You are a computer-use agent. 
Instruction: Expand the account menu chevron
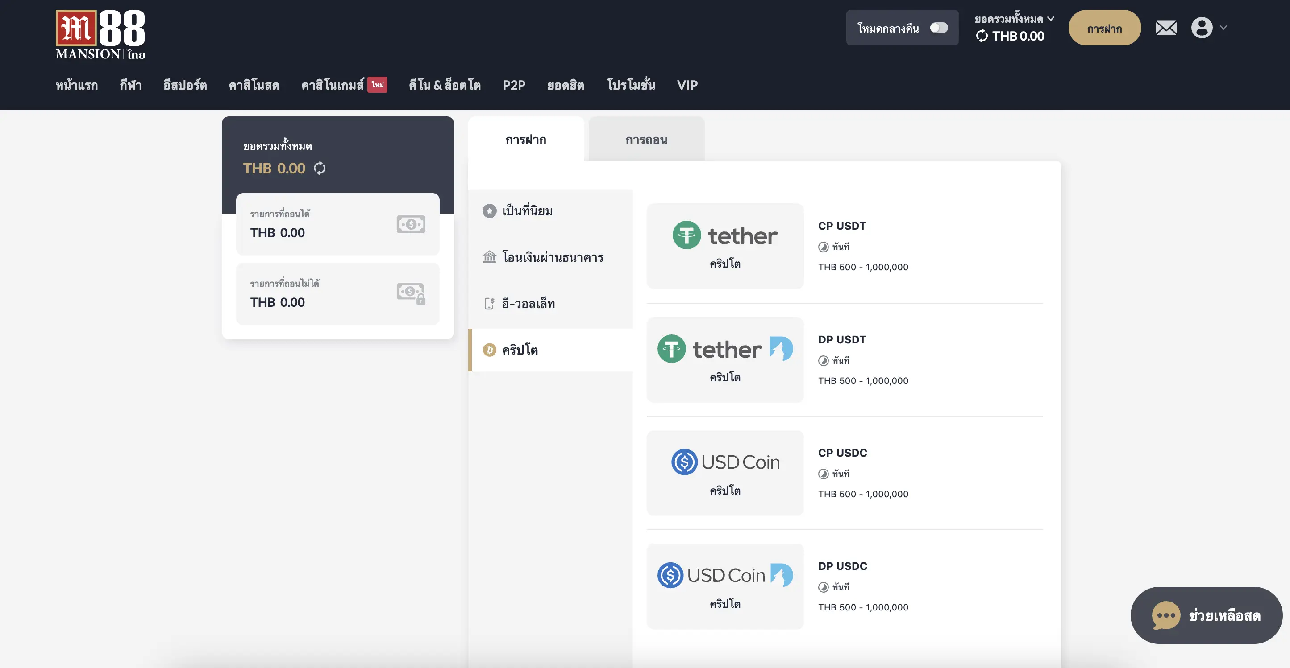(1223, 28)
